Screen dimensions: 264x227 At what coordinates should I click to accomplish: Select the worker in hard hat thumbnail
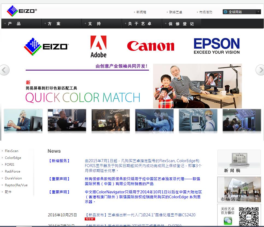[x=198, y=120]
